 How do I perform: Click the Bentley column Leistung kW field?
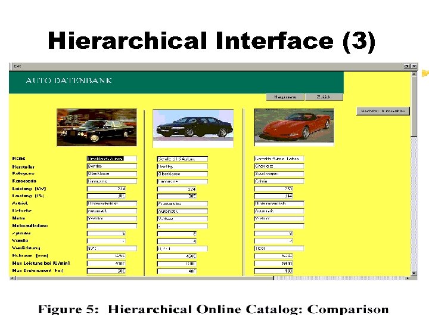[106, 188]
